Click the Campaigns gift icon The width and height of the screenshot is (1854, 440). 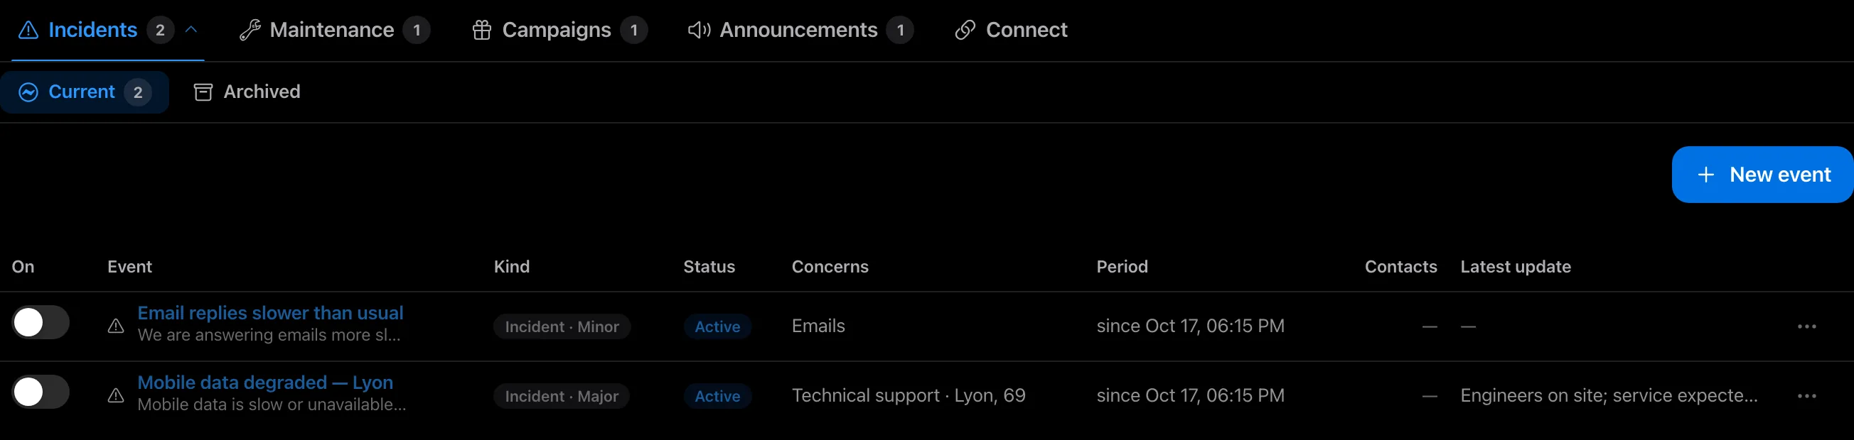[481, 31]
